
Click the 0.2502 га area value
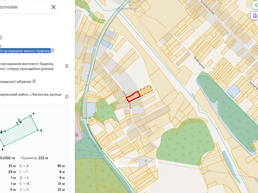[7, 158]
